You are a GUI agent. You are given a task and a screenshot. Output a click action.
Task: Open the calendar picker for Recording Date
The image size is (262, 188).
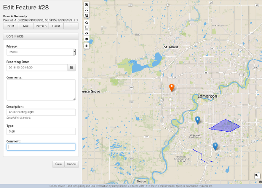71,68
